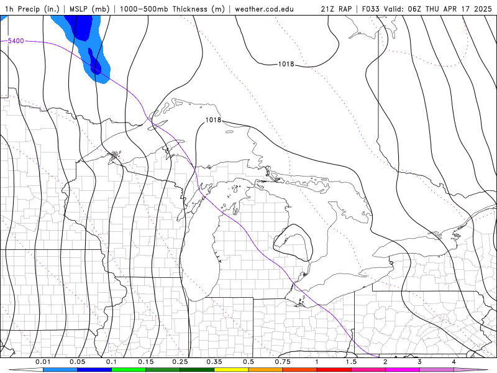Select the bright green 0.1 legend swatch
Image resolution: width=497 pixels, height=373 pixels.
129,370
